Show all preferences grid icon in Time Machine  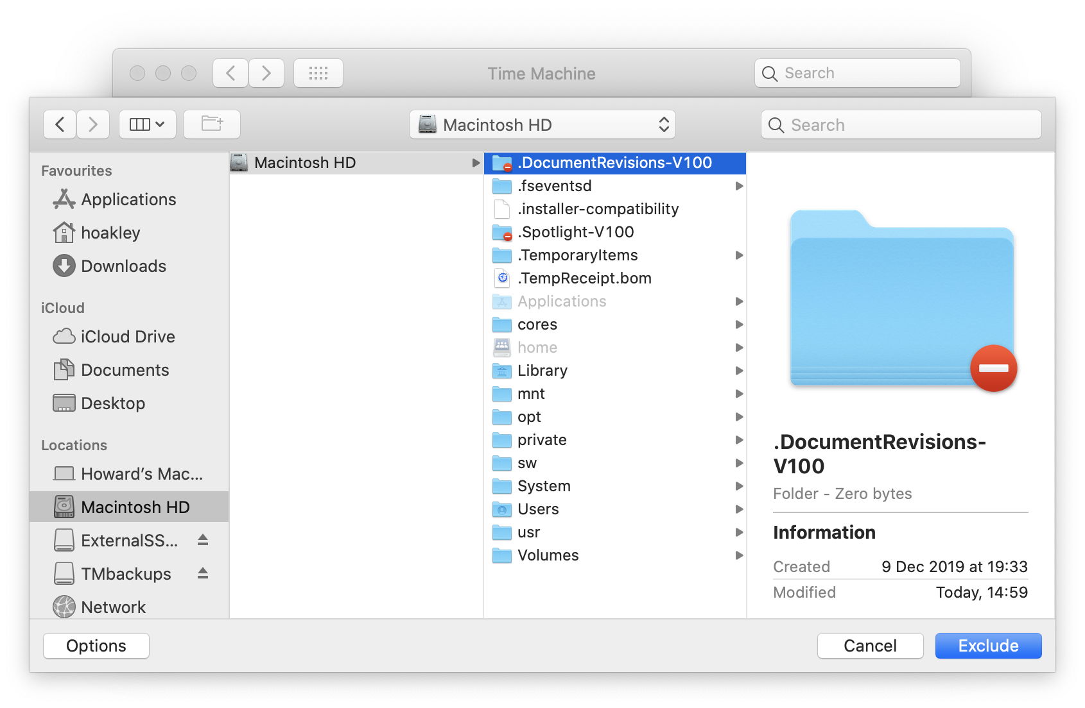318,73
